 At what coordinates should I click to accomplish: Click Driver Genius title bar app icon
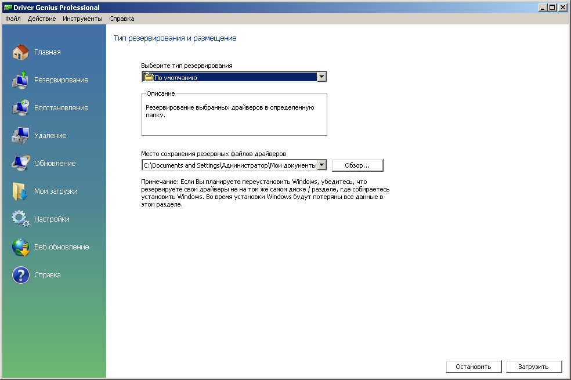(x=8, y=8)
